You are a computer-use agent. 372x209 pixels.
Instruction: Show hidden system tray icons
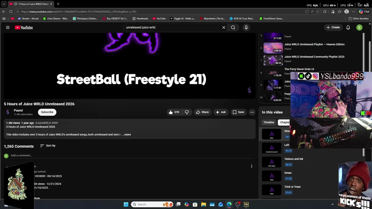332,204
